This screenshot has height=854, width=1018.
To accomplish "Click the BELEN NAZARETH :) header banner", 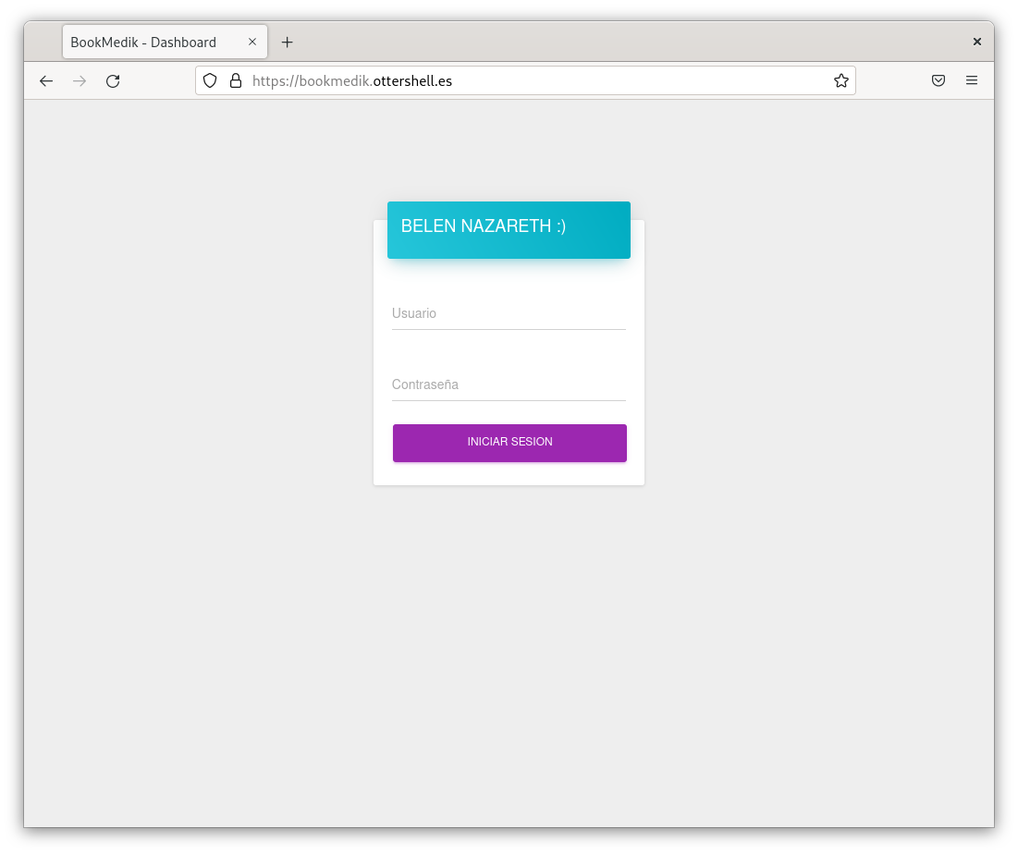I will (509, 229).
